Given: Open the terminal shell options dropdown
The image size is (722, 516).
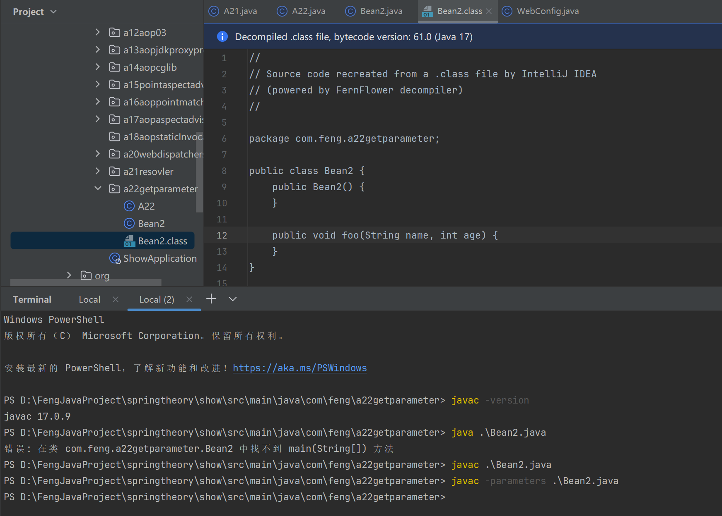Looking at the screenshot, I should coord(233,299).
